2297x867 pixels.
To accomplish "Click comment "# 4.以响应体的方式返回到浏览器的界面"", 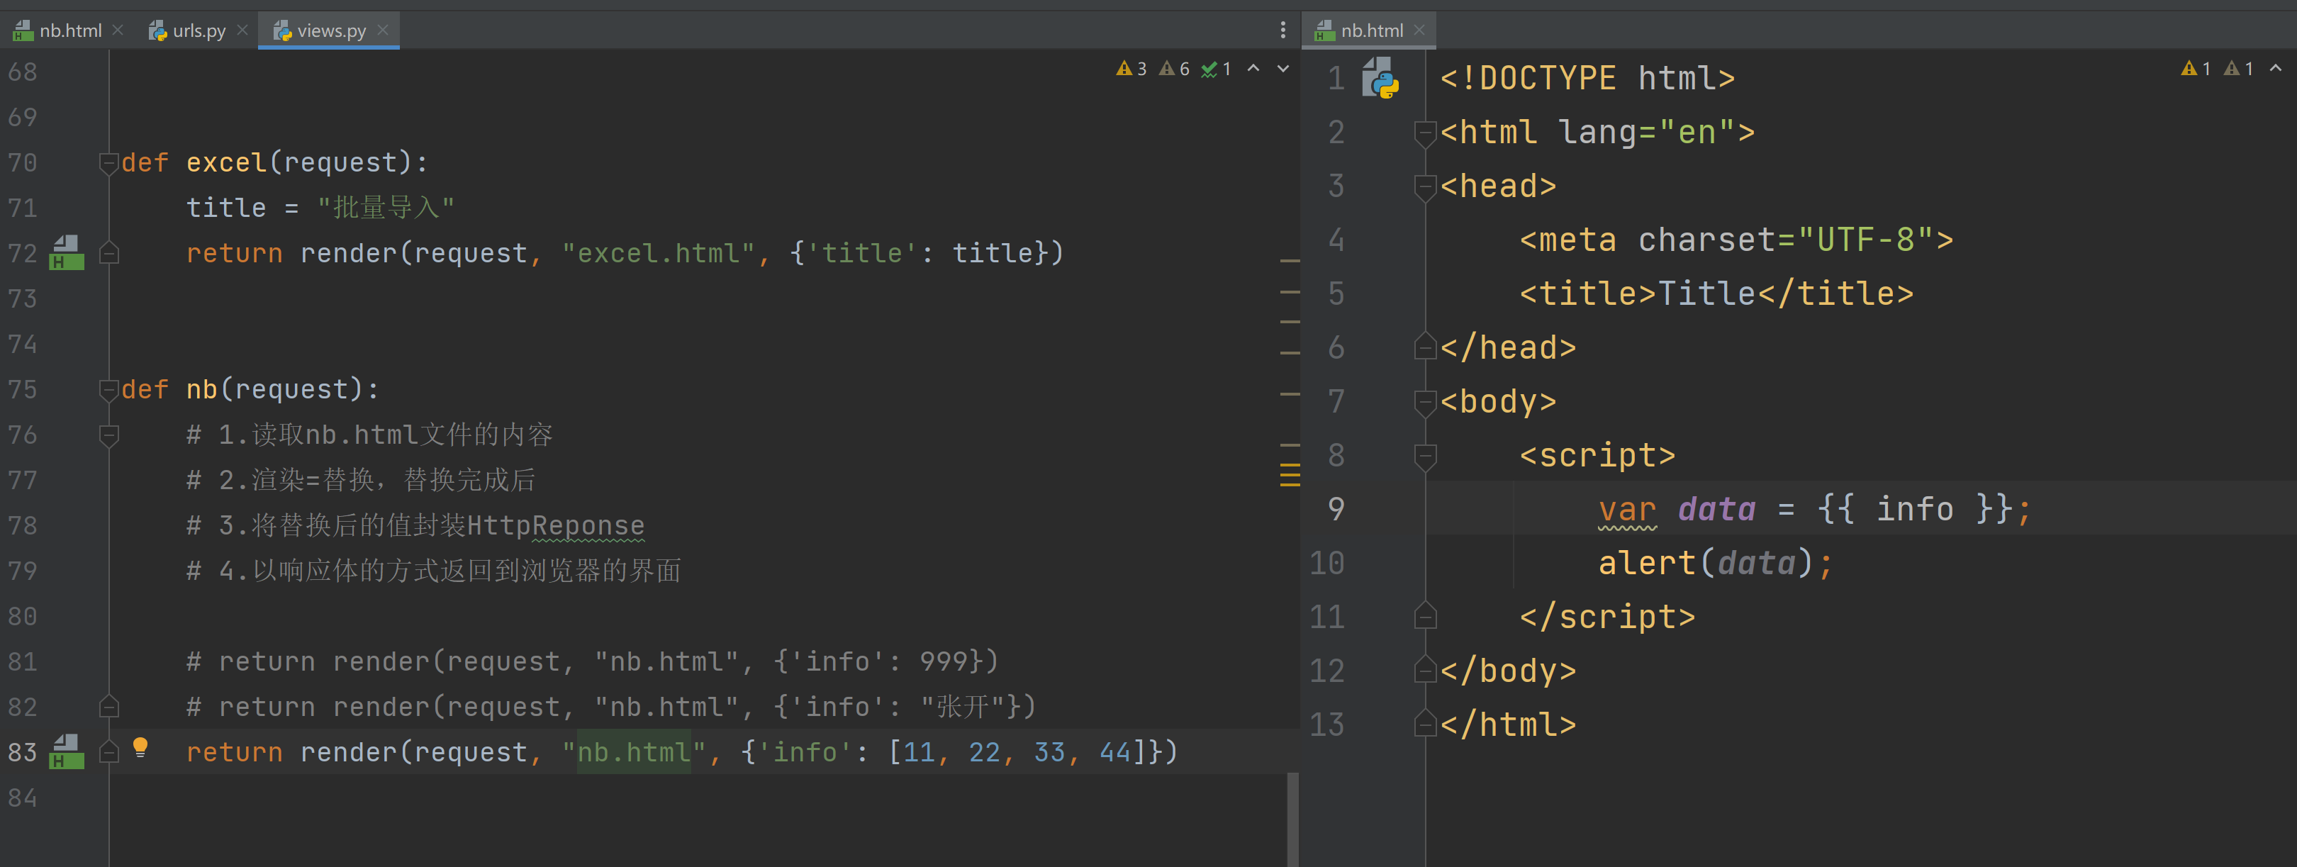I will tap(433, 571).
